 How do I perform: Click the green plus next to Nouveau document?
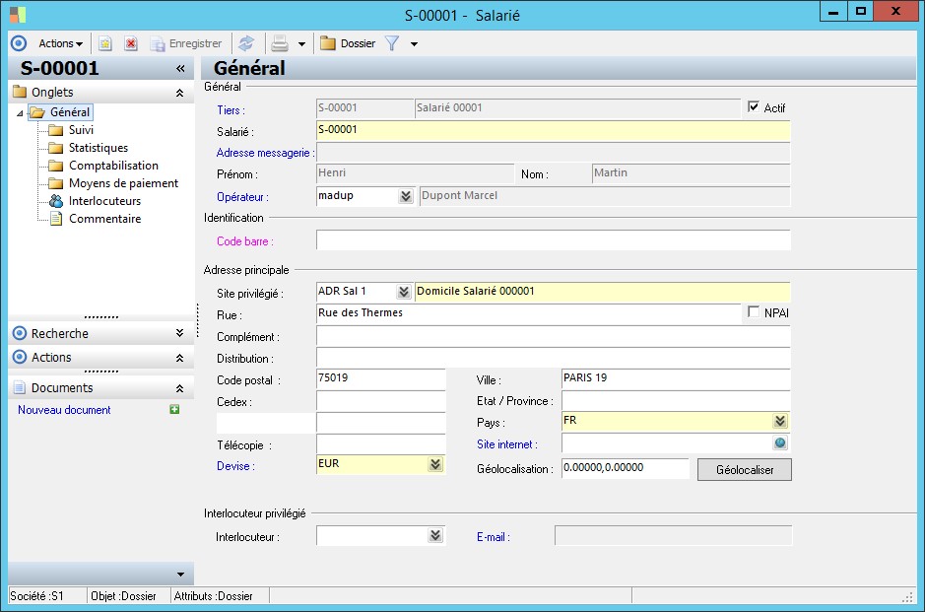[x=174, y=410]
